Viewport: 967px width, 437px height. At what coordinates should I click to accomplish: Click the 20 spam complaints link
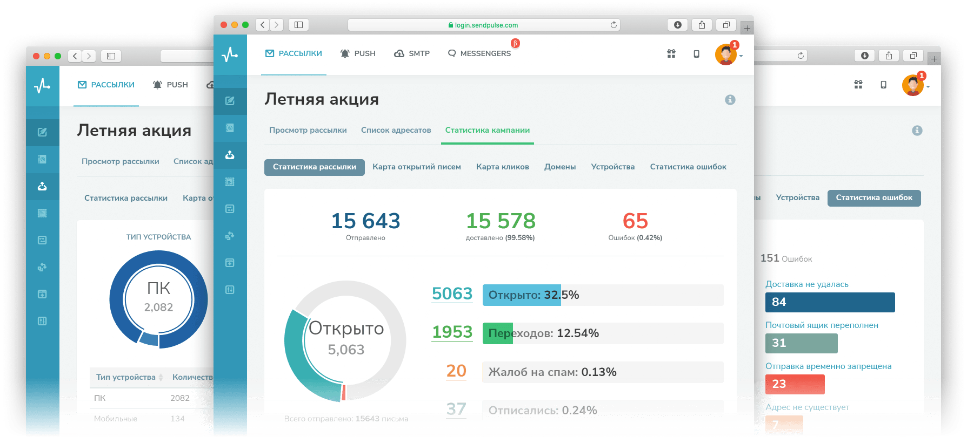pos(456,371)
